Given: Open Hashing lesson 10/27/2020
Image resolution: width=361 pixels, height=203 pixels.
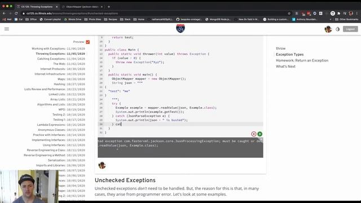Looking at the screenshot, I should coord(69,84).
